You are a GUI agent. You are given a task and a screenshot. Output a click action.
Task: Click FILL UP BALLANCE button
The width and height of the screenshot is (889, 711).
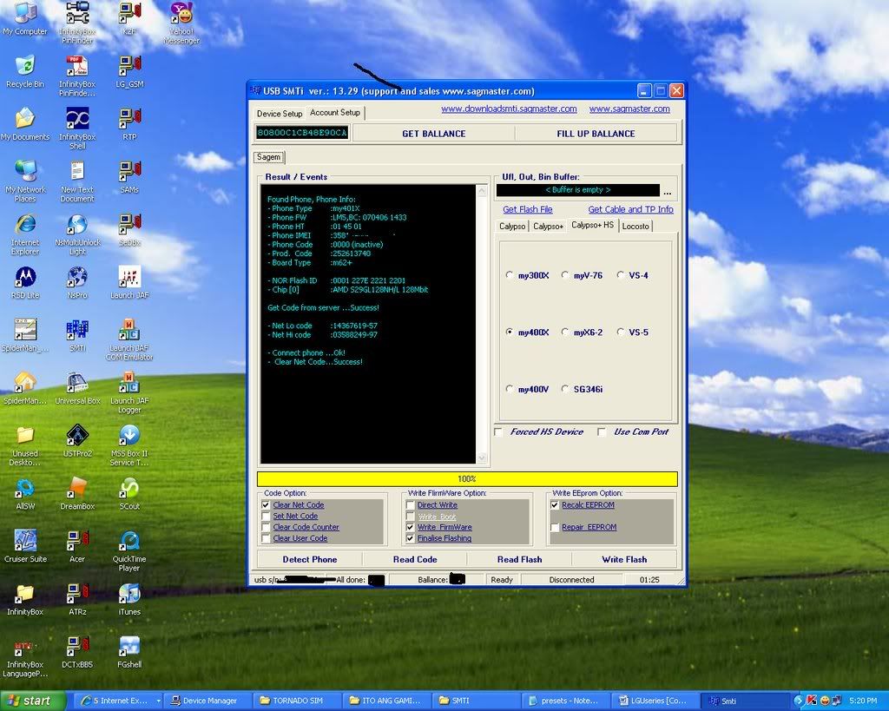coord(596,134)
